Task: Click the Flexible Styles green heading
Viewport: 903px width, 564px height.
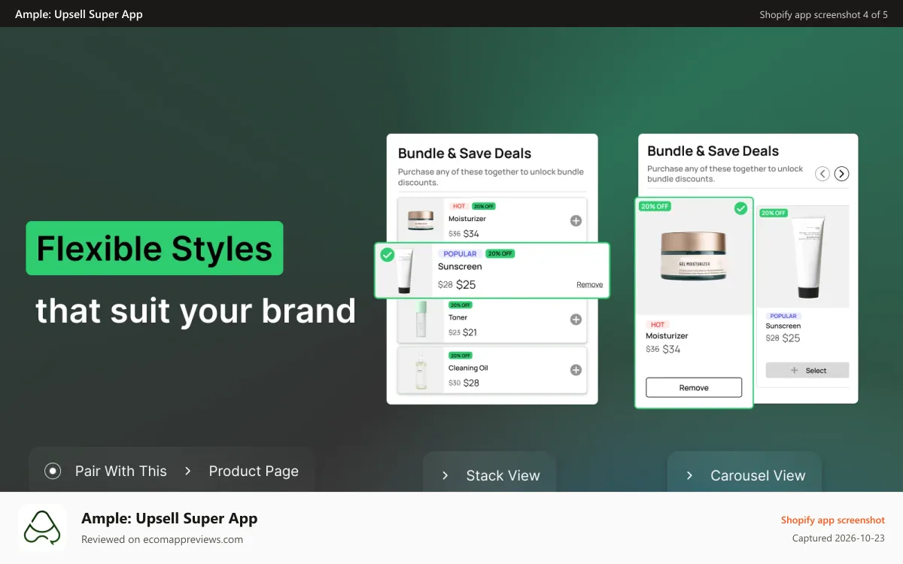Action: [154, 248]
